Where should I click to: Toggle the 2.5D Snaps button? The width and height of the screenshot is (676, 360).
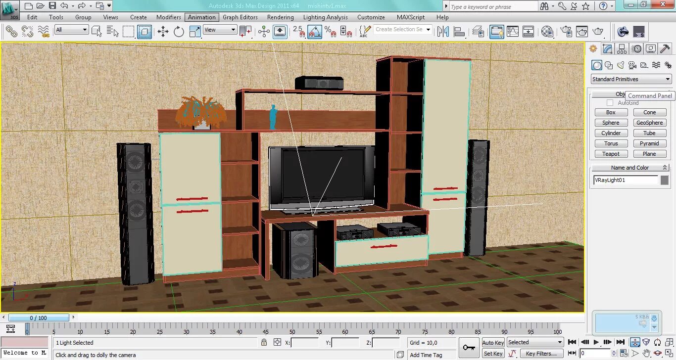click(299, 32)
